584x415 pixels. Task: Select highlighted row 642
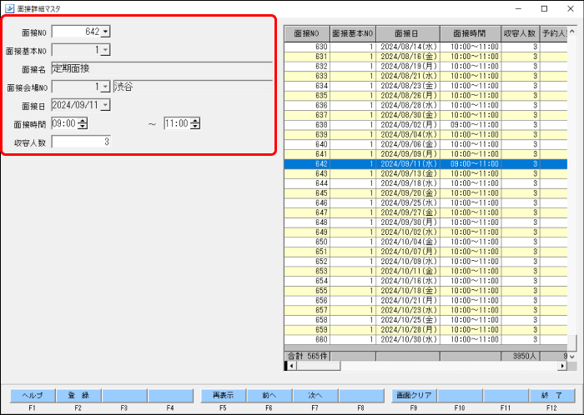point(425,164)
